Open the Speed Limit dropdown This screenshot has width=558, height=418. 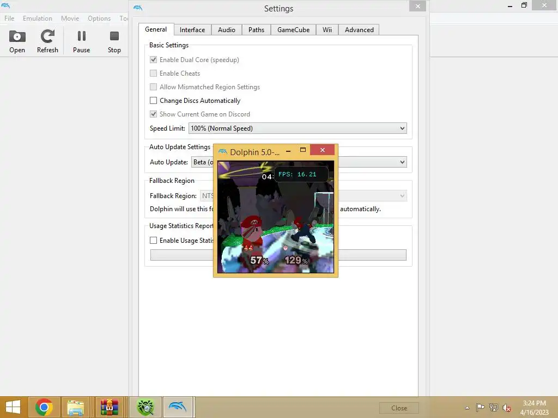[x=298, y=128]
